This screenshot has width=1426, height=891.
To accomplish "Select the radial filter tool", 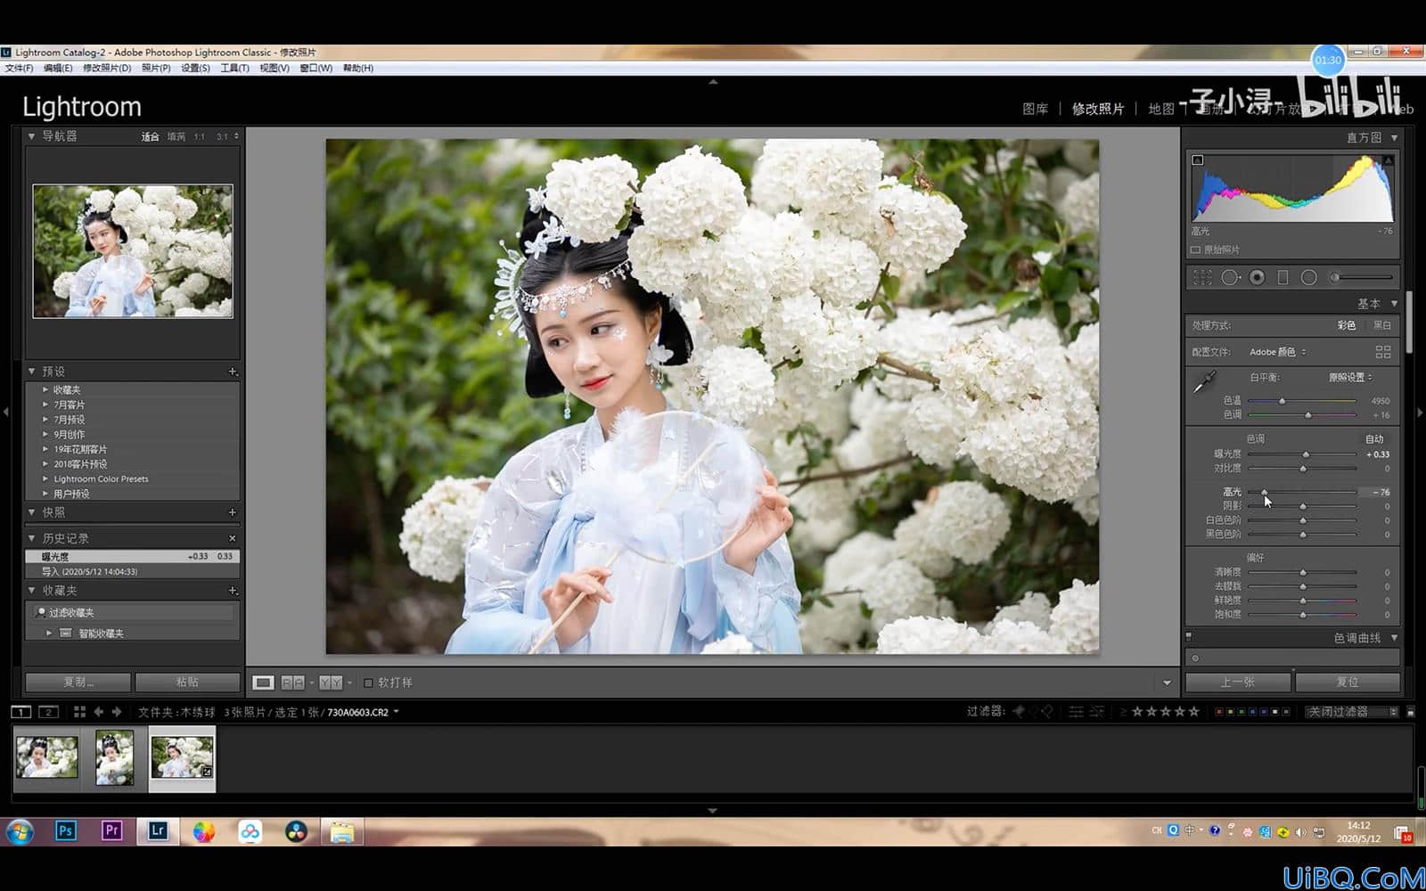I will point(1308,278).
